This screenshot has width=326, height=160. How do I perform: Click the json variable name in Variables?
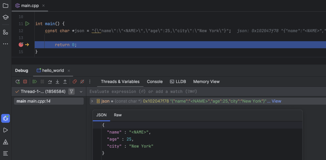(105, 101)
